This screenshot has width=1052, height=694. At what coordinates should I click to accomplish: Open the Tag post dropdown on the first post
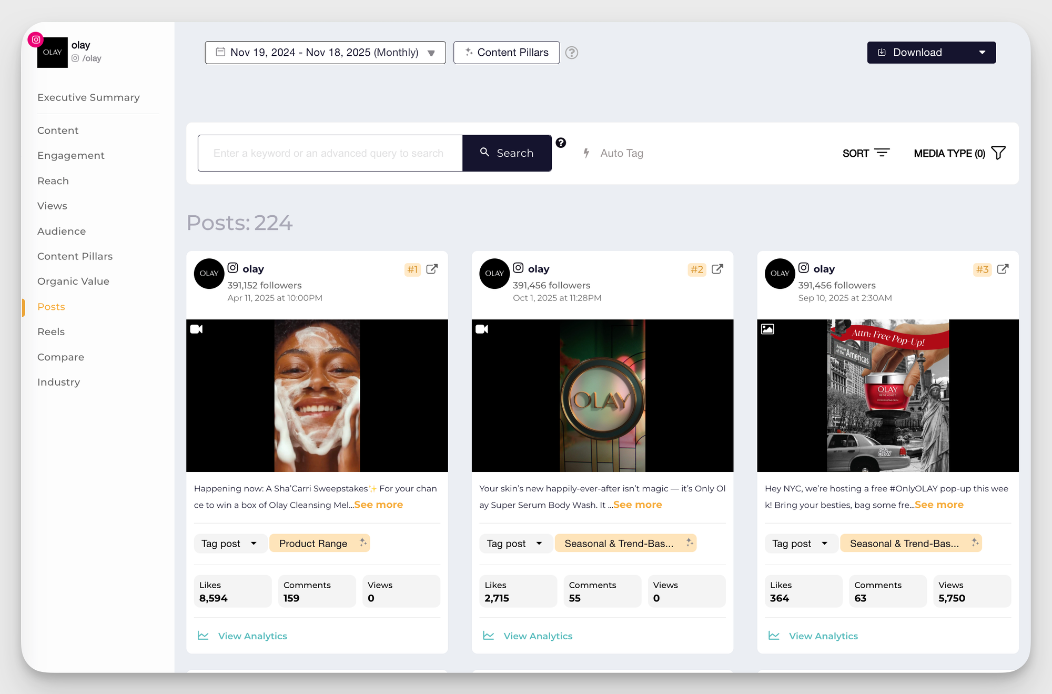(x=230, y=543)
